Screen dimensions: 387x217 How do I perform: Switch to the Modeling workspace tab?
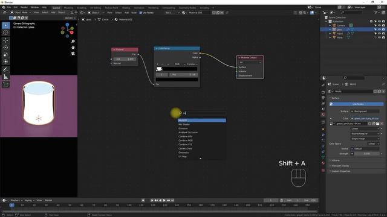click(68, 8)
